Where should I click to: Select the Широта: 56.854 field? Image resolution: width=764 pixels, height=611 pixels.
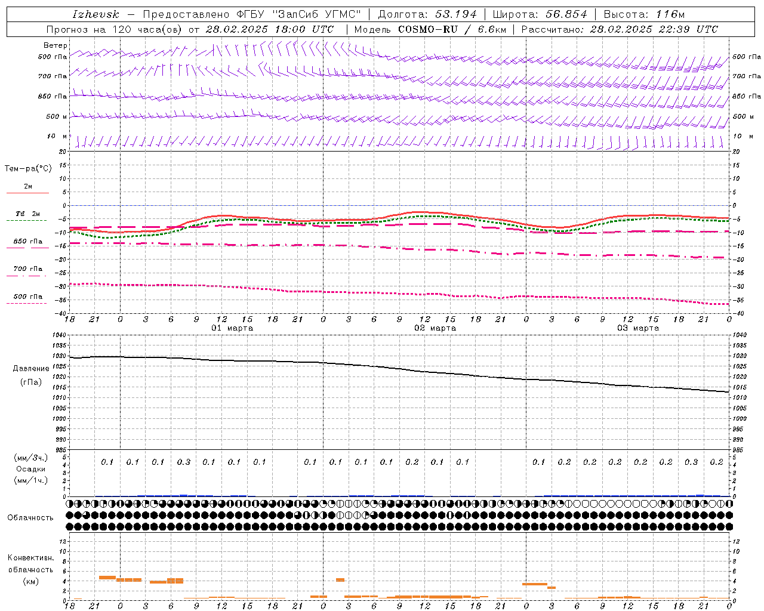pyautogui.click(x=540, y=14)
